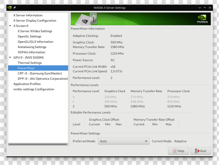Select GPU 0 - (NVS 5100M) entry
Viewport: 219px width, 165px height.
pos(29,57)
